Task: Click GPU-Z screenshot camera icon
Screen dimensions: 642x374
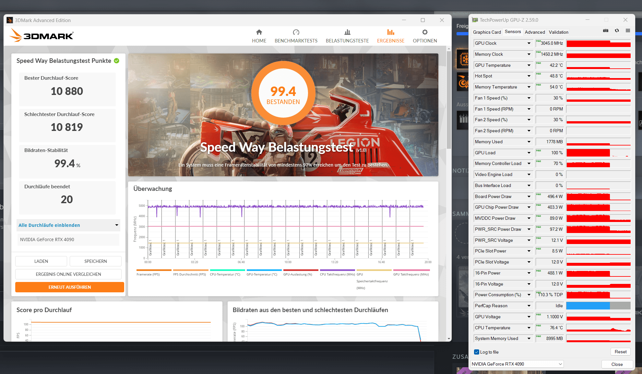Action: [x=605, y=31]
